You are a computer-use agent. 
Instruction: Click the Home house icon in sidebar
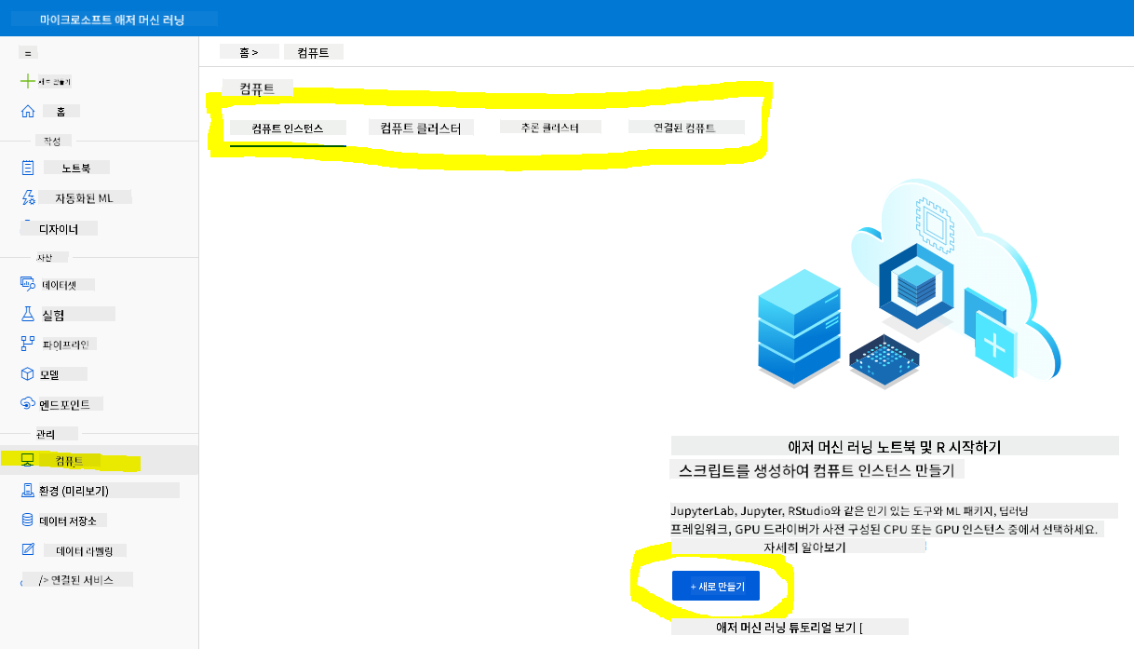pos(27,111)
